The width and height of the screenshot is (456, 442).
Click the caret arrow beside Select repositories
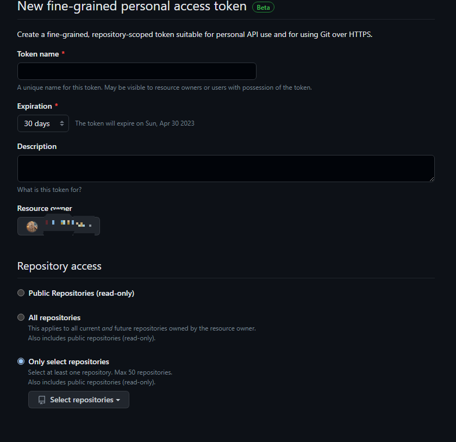pos(118,400)
